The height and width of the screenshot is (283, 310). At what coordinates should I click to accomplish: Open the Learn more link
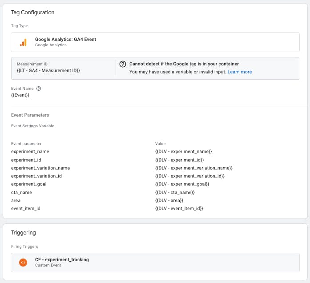click(240, 72)
